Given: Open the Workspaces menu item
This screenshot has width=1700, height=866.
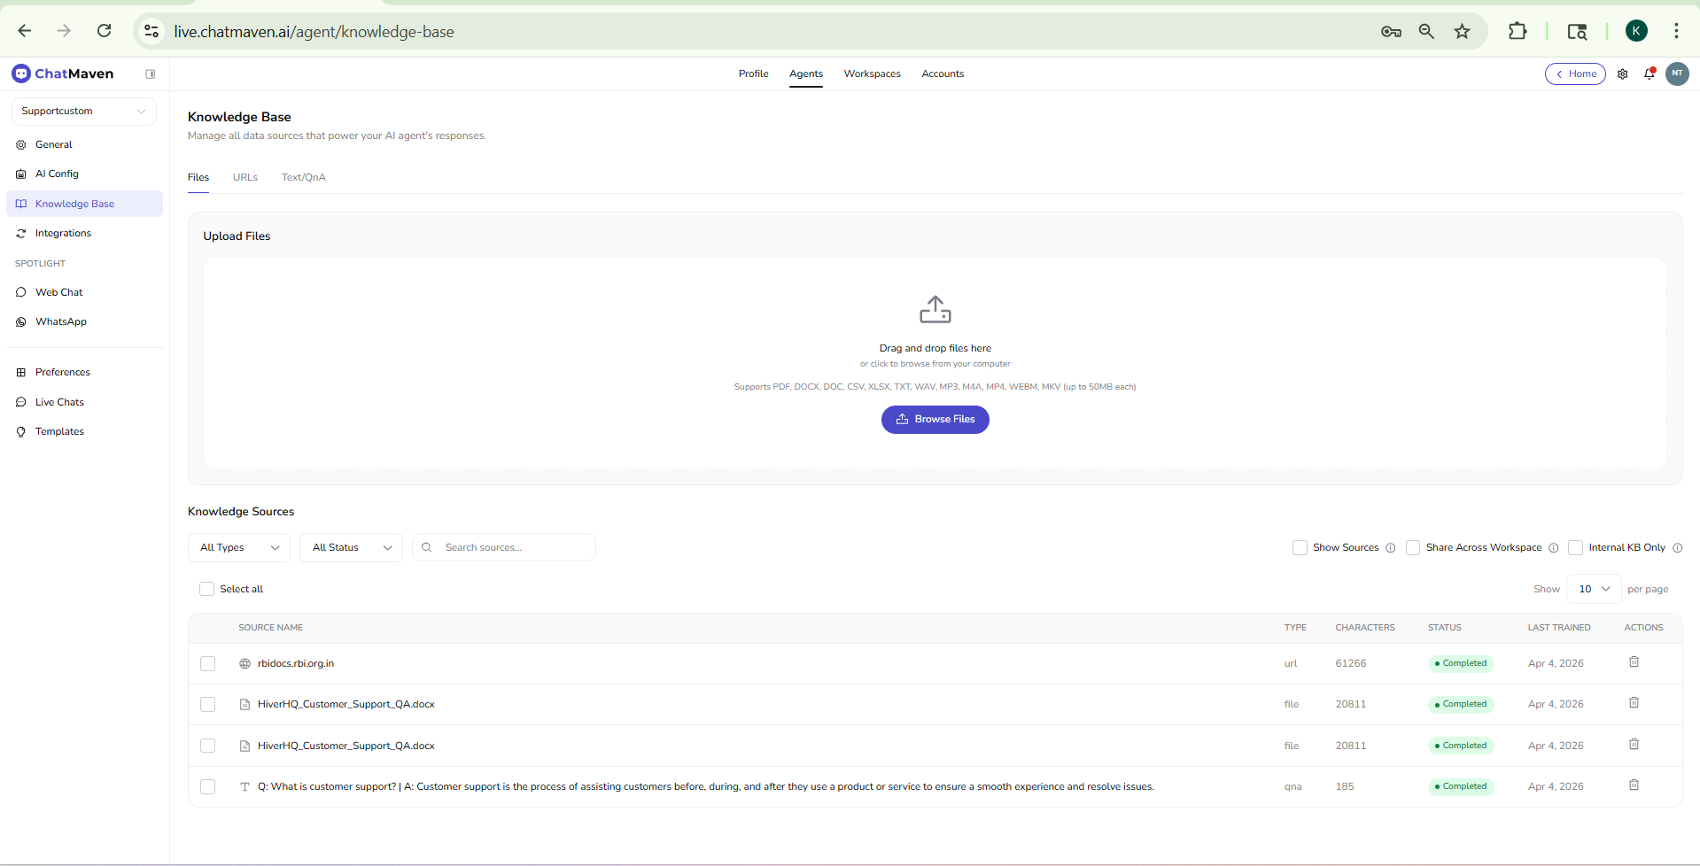Looking at the screenshot, I should [872, 74].
